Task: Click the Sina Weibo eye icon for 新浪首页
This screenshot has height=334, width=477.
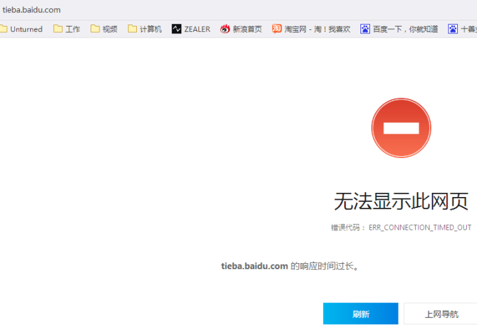Action: (225, 29)
